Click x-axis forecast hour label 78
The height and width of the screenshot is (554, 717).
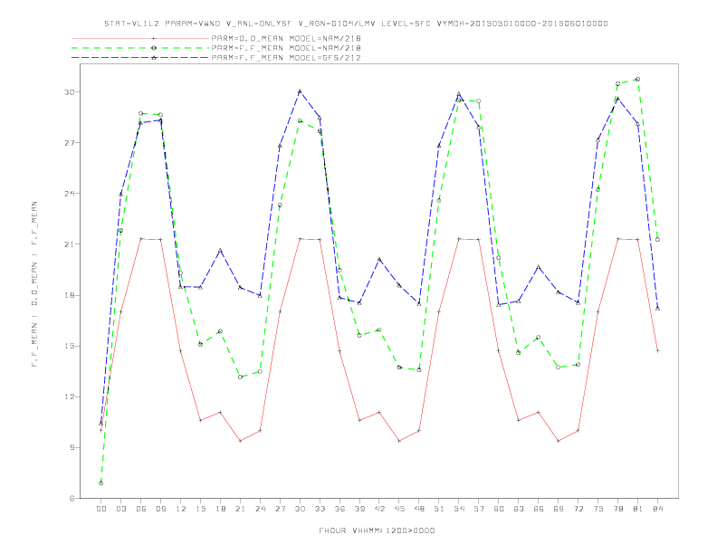tap(618, 509)
